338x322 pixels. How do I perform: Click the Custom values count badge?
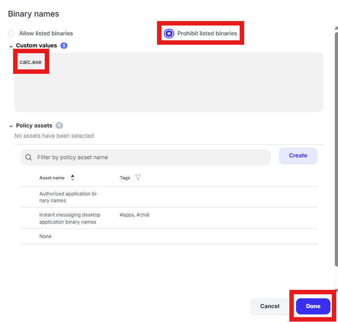[x=64, y=46]
